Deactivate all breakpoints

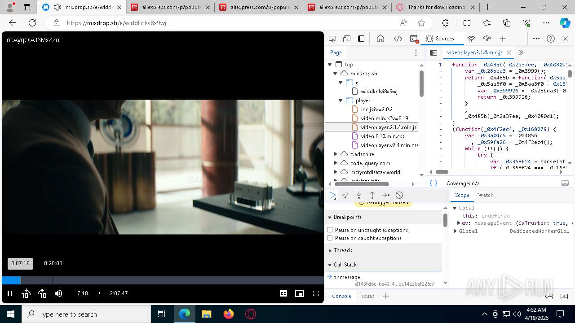pyautogui.click(x=399, y=195)
